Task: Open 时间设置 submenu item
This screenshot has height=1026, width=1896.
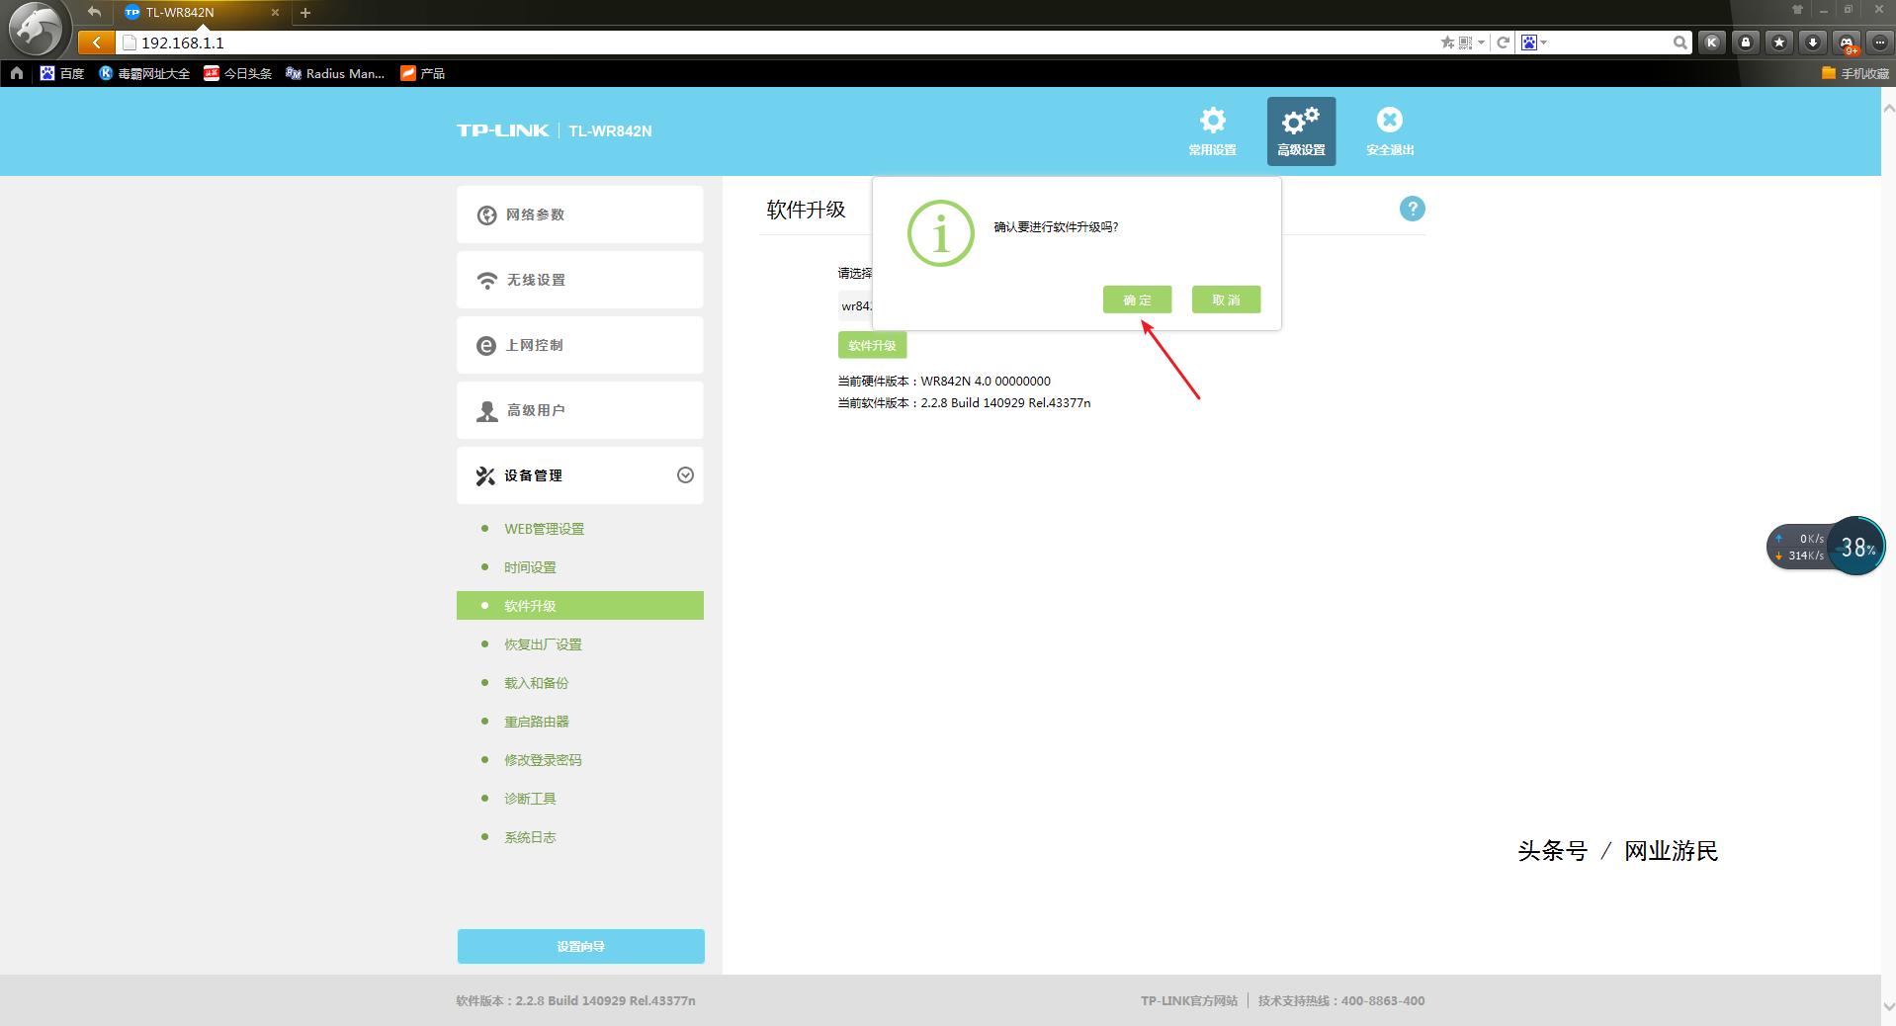Action: click(530, 567)
